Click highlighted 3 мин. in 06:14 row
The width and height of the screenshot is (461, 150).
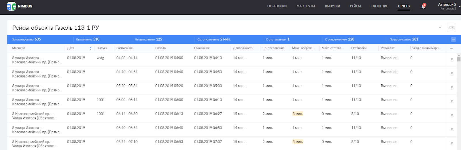tap(298, 114)
